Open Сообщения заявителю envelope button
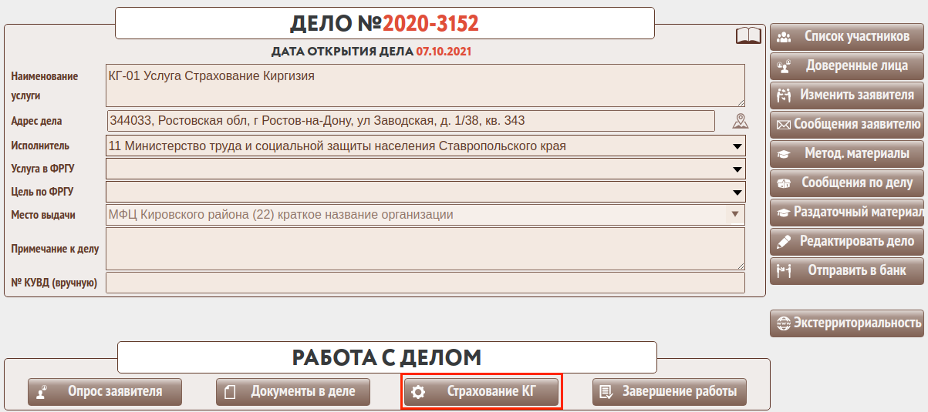Viewport: 928px width, 412px height. [x=847, y=124]
